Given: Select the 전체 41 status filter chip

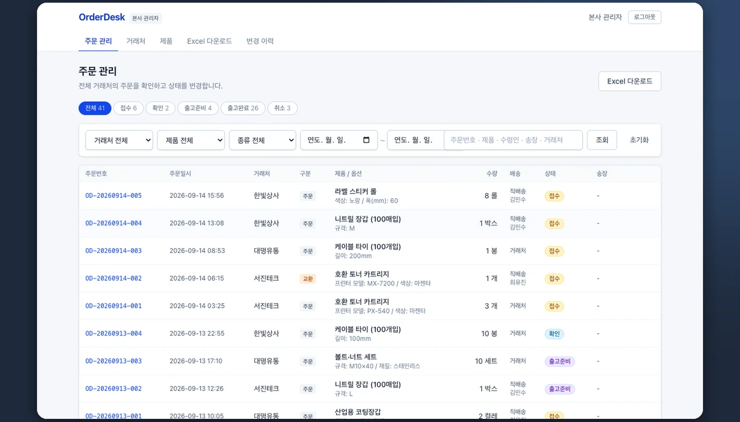Looking at the screenshot, I should click(x=95, y=108).
